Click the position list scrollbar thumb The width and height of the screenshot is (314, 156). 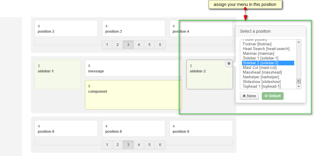(298, 81)
